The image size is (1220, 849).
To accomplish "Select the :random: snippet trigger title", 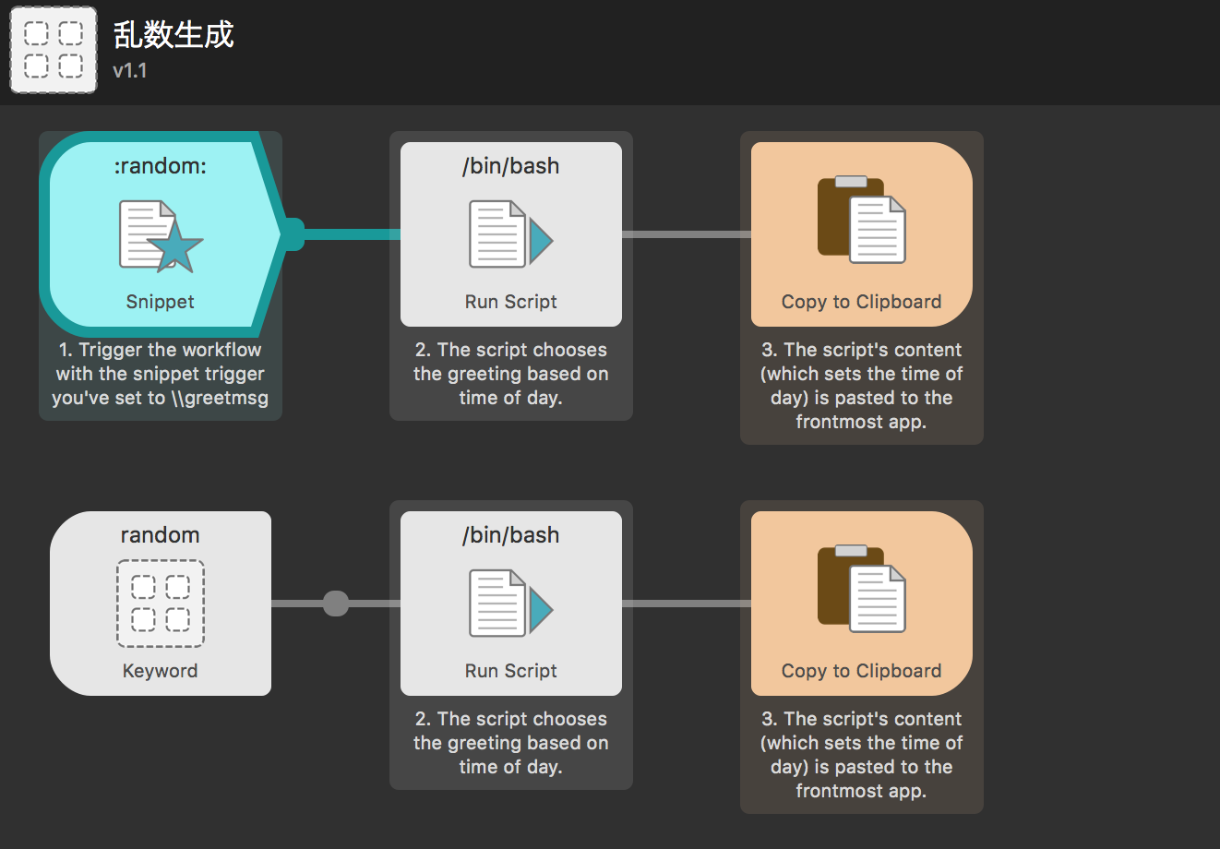I will [160, 166].
